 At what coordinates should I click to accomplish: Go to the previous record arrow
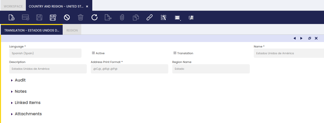294,38
